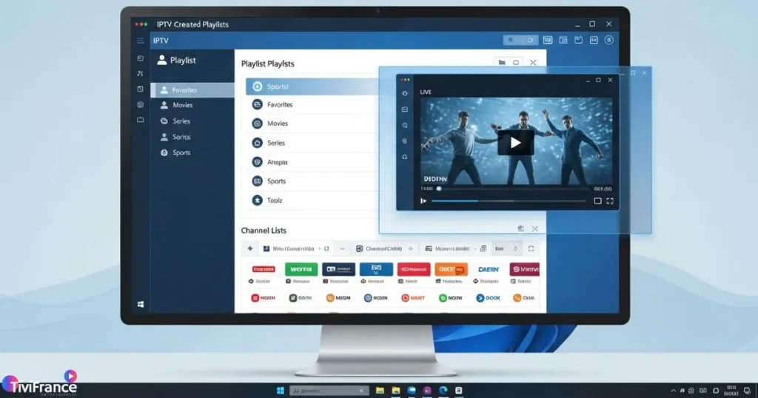Open the hamburger menu beside the IPTV title
This screenshot has height=398, width=758.
(140, 41)
